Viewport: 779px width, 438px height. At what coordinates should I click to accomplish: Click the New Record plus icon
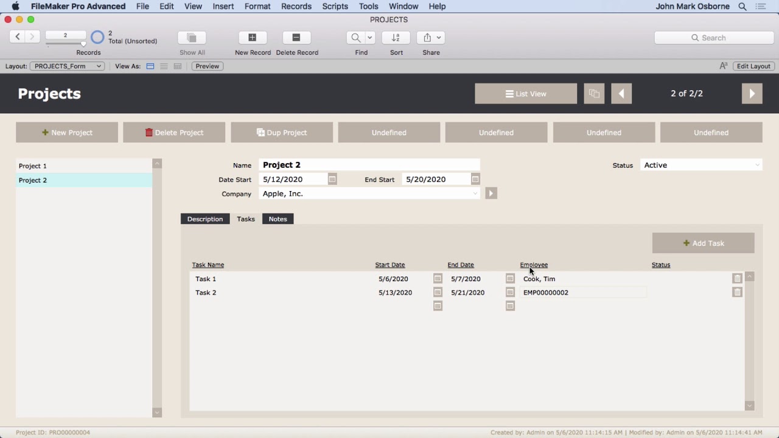pos(253,38)
